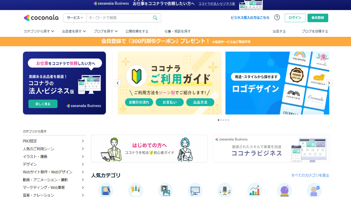
Task: Select デザイン category text
Action: (30, 164)
